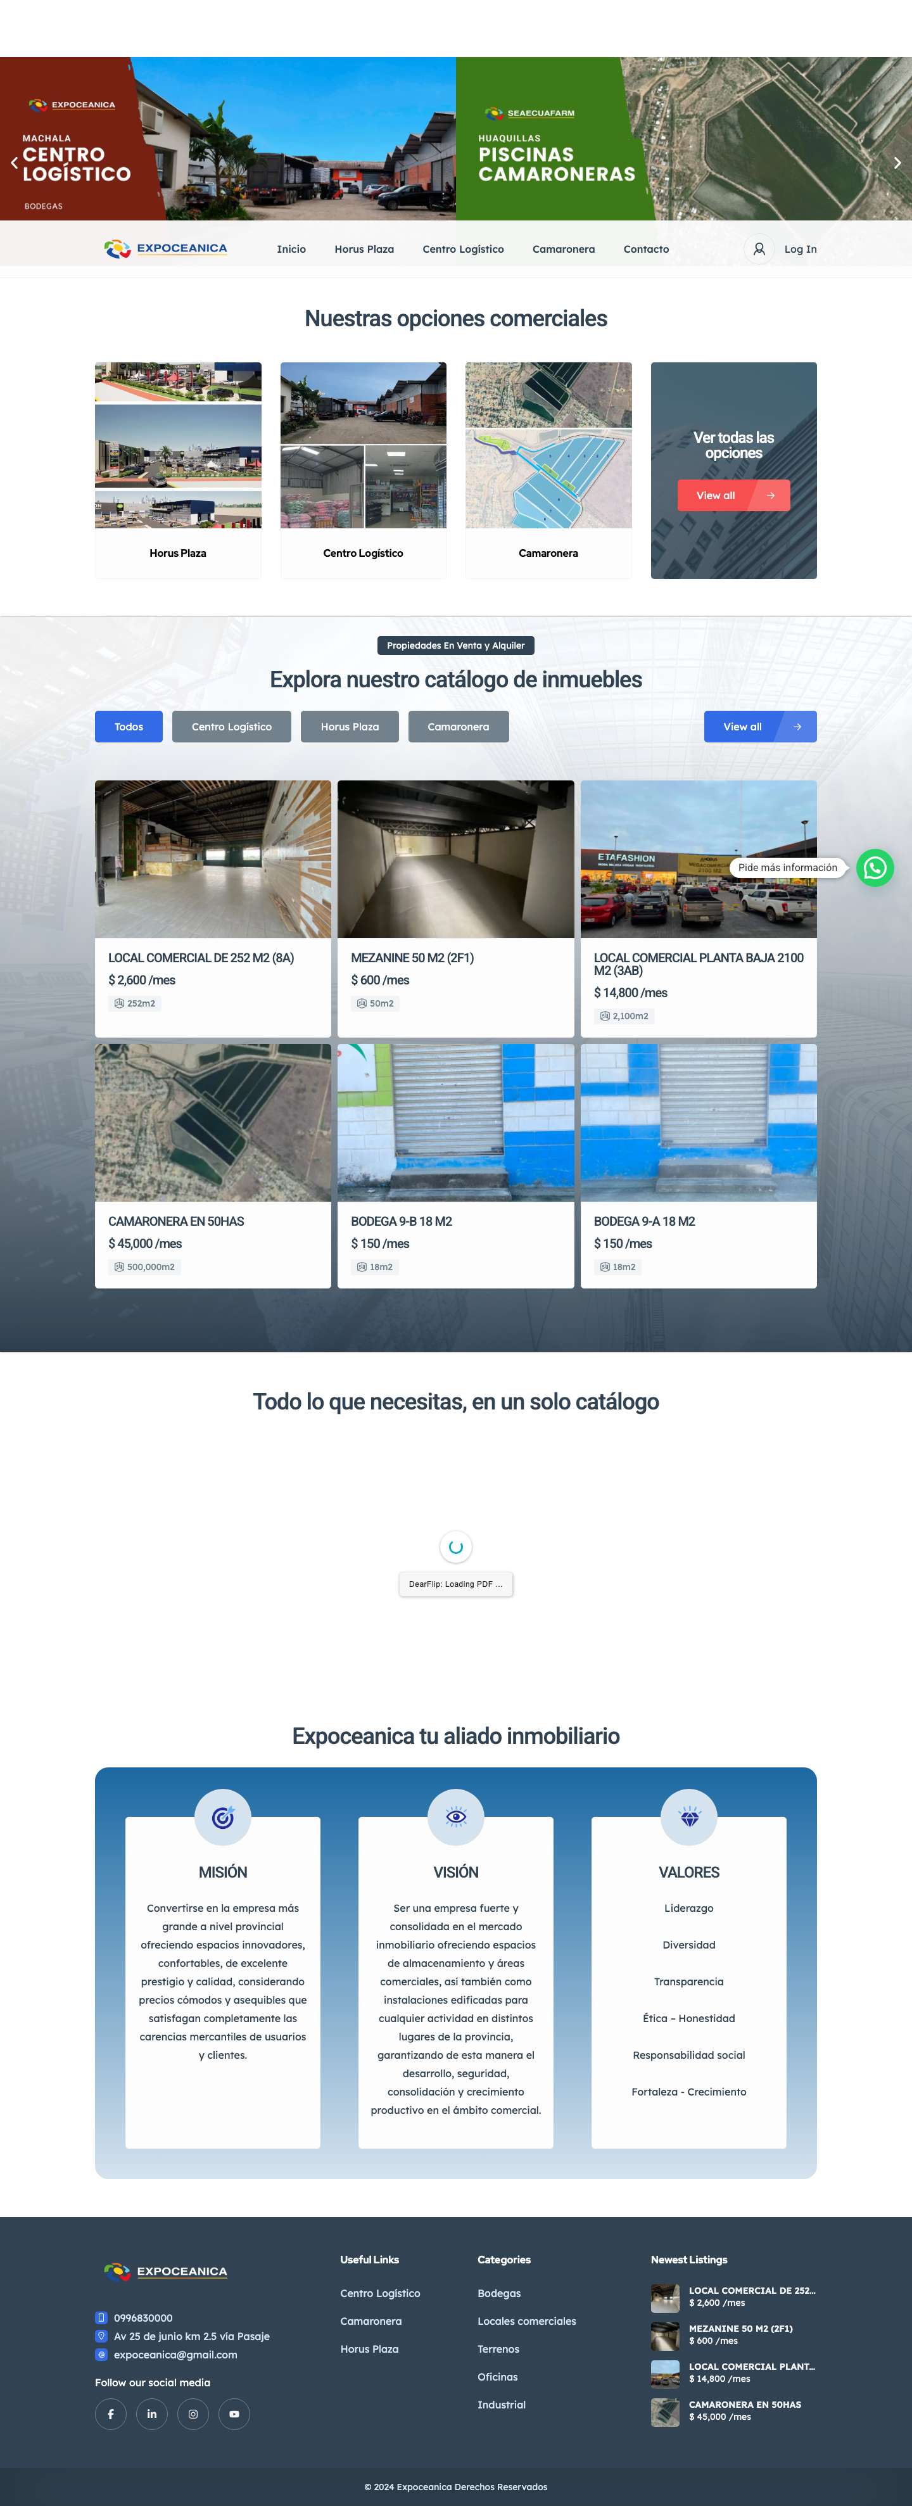Click the Propiedades En Venta y Alquiler badge
This screenshot has width=912, height=2506.
pos(456,645)
